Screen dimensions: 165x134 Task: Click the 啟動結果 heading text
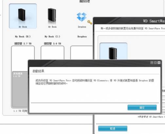(x=38, y=71)
